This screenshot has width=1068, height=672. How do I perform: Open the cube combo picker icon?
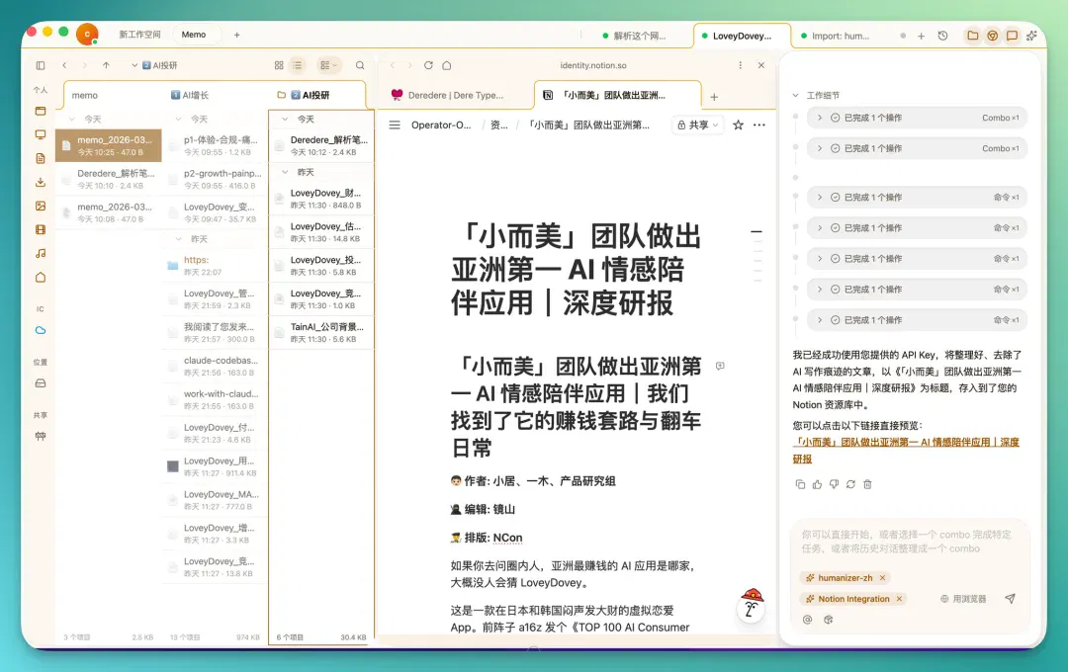(x=829, y=620)
